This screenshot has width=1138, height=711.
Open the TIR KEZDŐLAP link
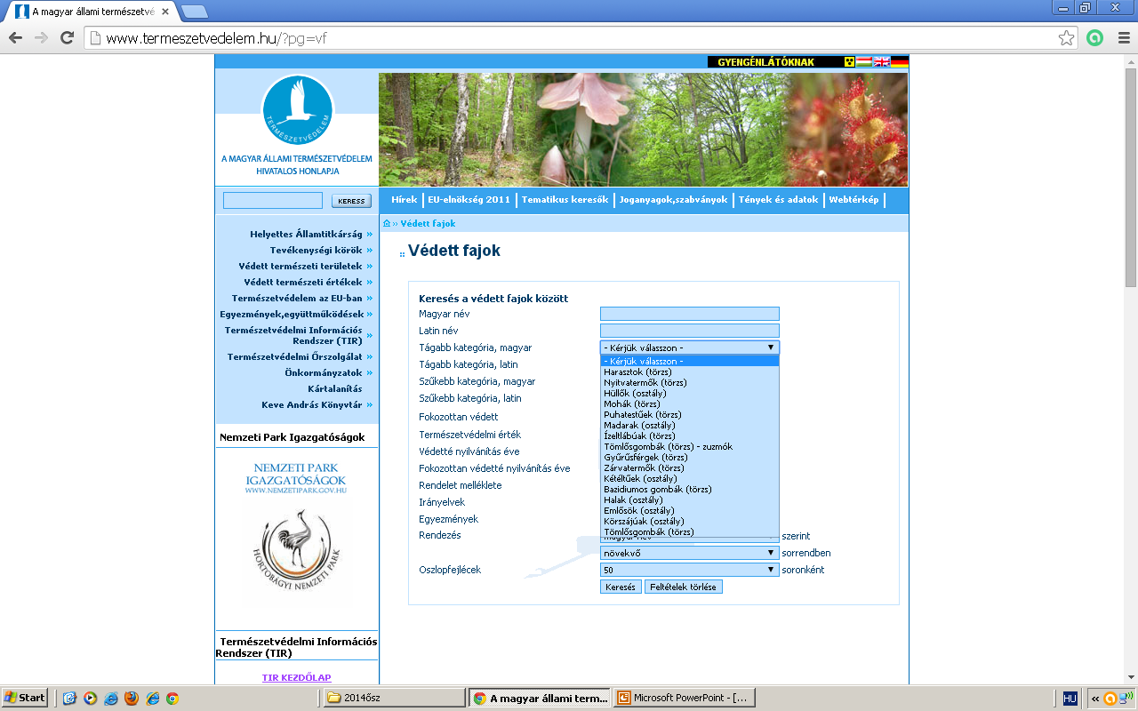coord(296,677)
